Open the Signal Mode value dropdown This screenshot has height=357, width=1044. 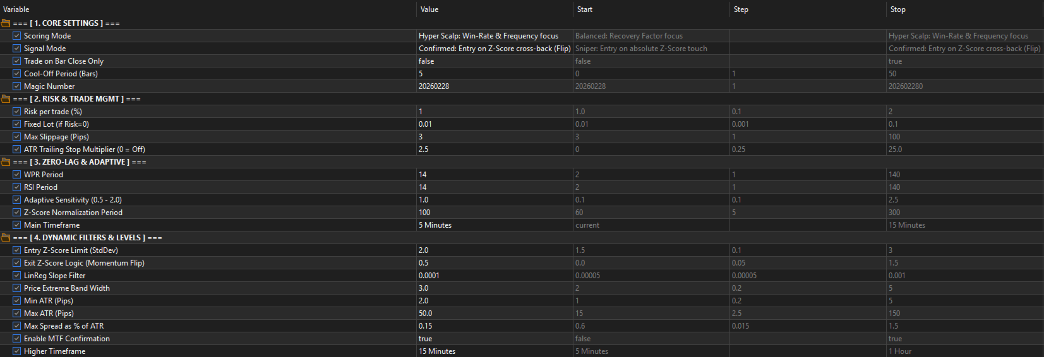click(495, 49)
